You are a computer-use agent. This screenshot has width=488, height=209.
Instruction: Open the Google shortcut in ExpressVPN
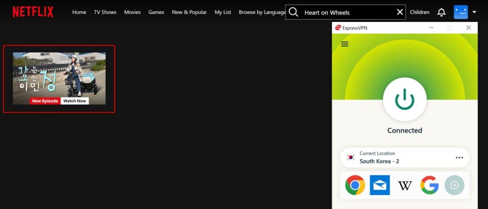click(x=429, y=185)
